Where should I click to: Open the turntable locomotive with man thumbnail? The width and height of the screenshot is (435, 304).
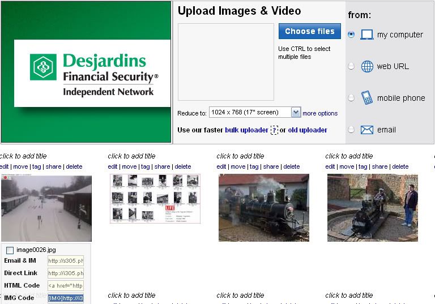373,207
